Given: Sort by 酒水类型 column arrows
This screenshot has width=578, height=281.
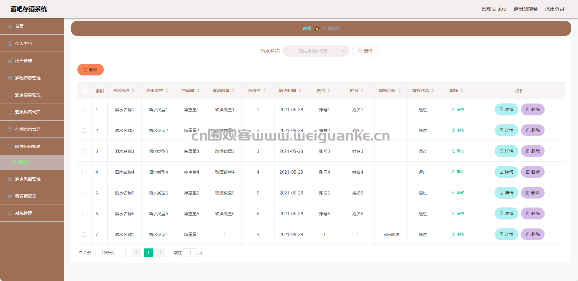Looking at the screenshot, I should 167,90.
